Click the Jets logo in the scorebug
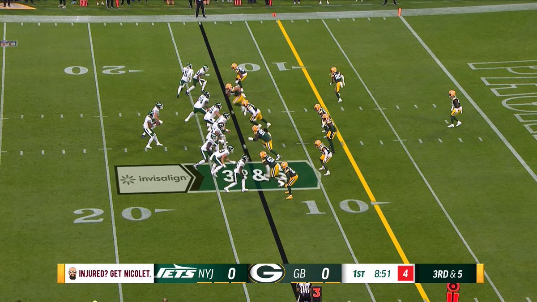The image size is (537, 302). click(176, 273)
